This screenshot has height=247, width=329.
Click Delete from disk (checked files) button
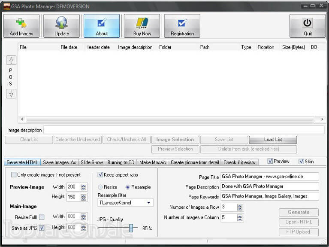[249, 149]
